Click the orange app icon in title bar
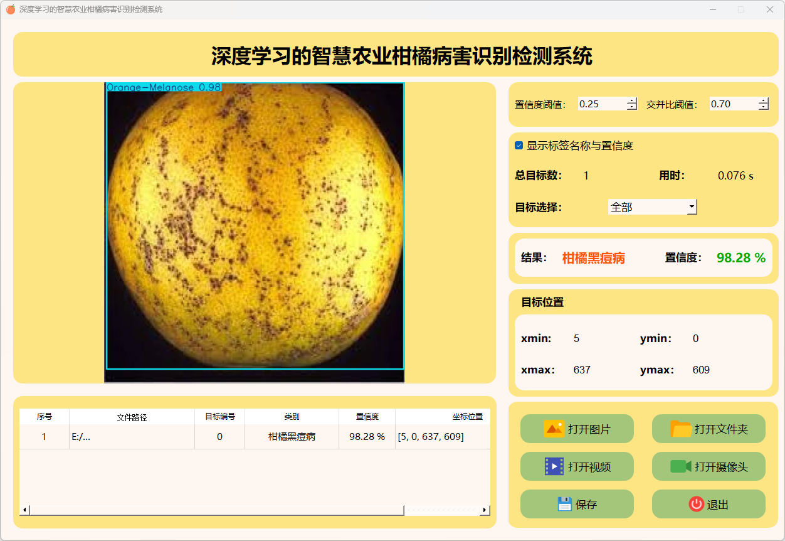 pos(11,9)
